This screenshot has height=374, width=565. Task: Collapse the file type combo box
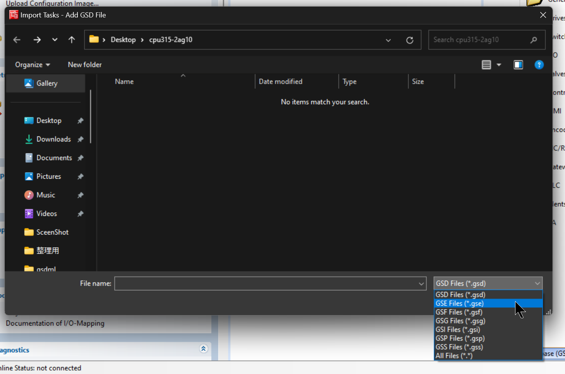coord(488,283)
